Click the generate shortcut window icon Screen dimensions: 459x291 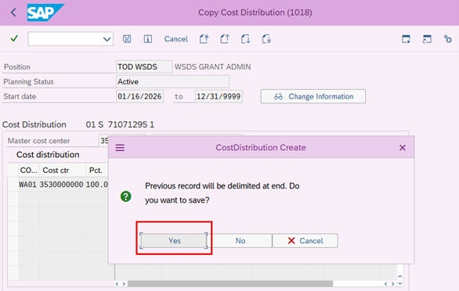coord(427,39)
